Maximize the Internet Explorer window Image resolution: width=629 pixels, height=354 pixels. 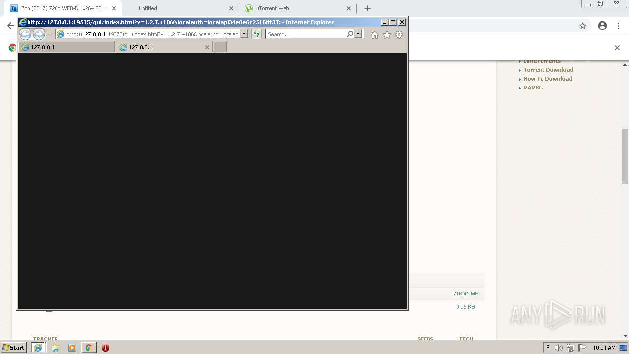click(393, 22)
